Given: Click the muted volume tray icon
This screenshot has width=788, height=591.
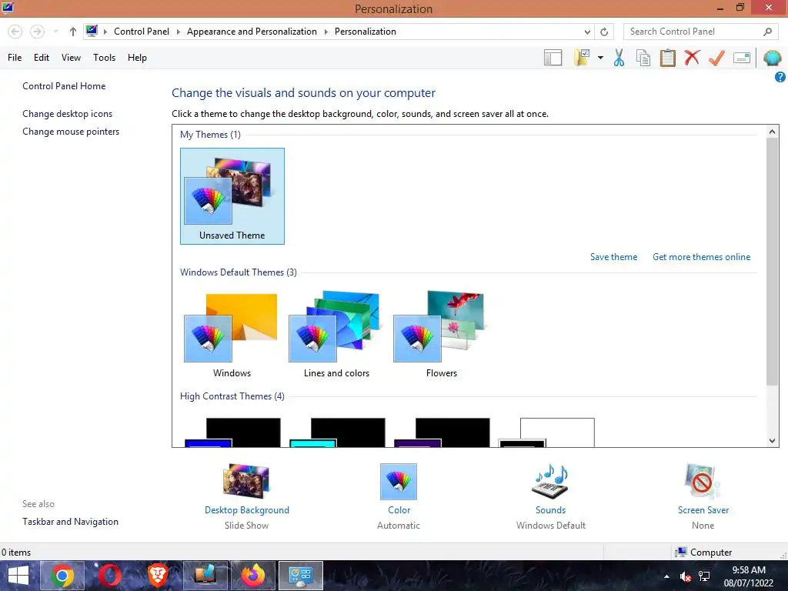Looking at the screenshot, I should click(685, 576).
